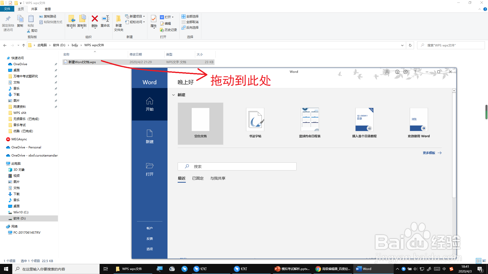Click the Rename icon in ribbon

[105, 19]
